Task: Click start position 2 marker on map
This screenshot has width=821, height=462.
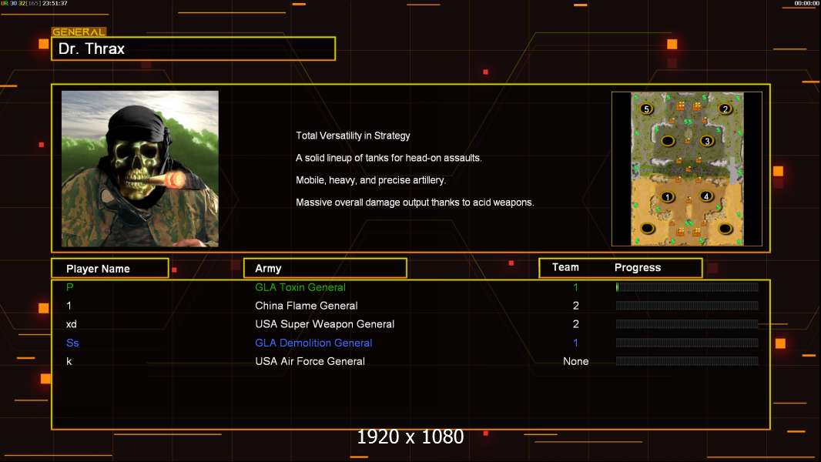Action: tap(725, 109)
